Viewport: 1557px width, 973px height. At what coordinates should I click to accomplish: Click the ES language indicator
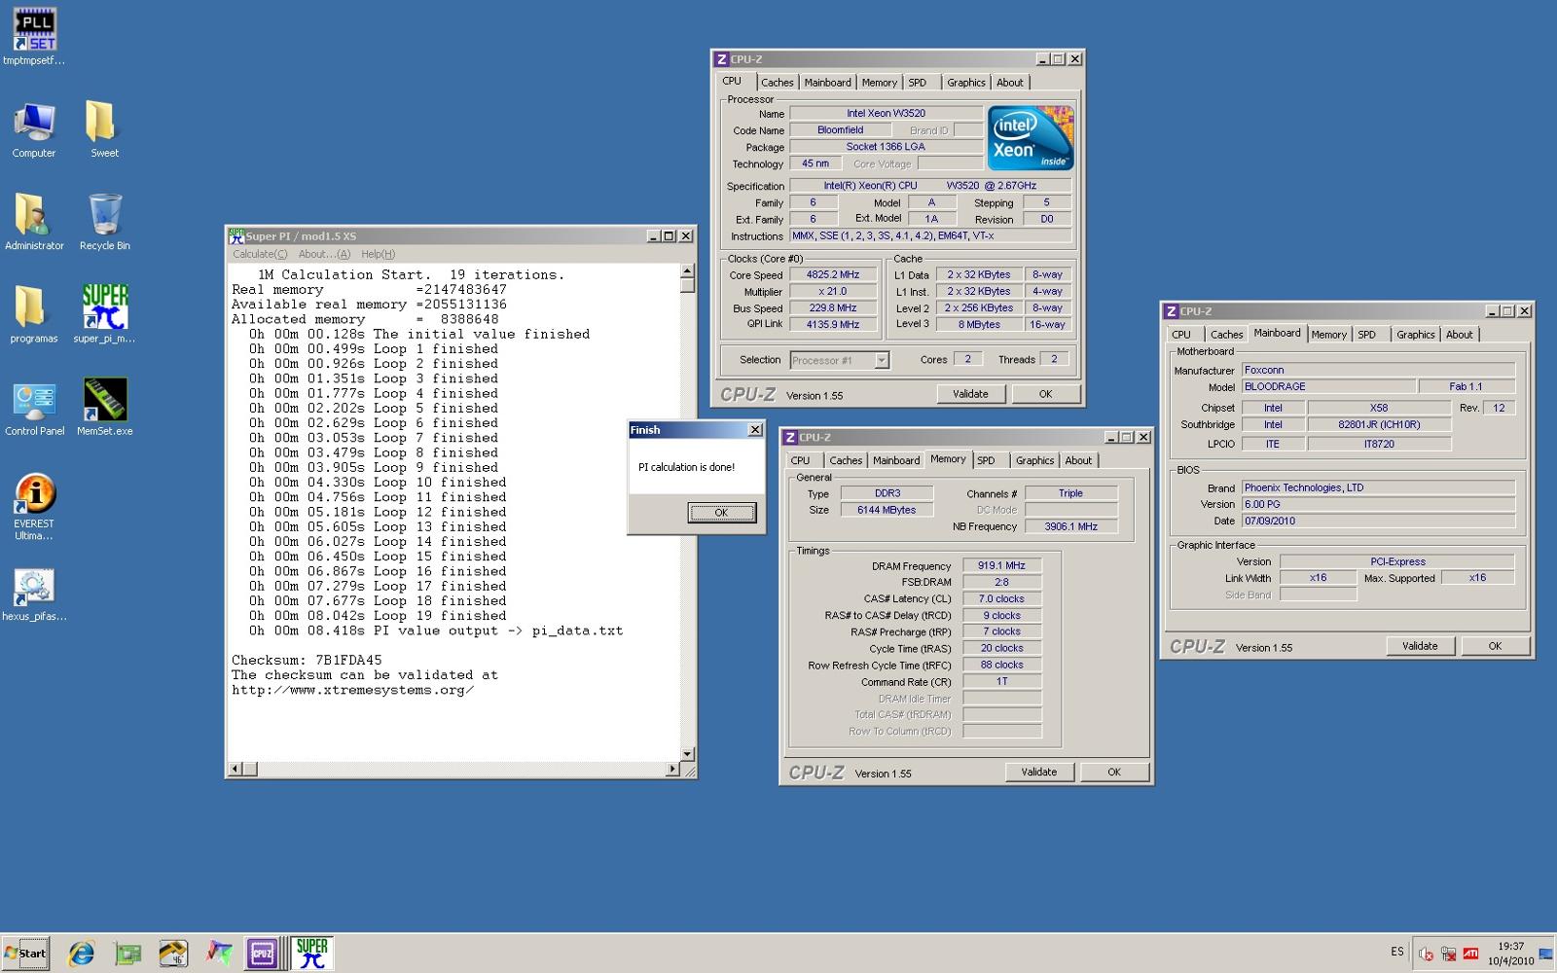point(1397,952)
